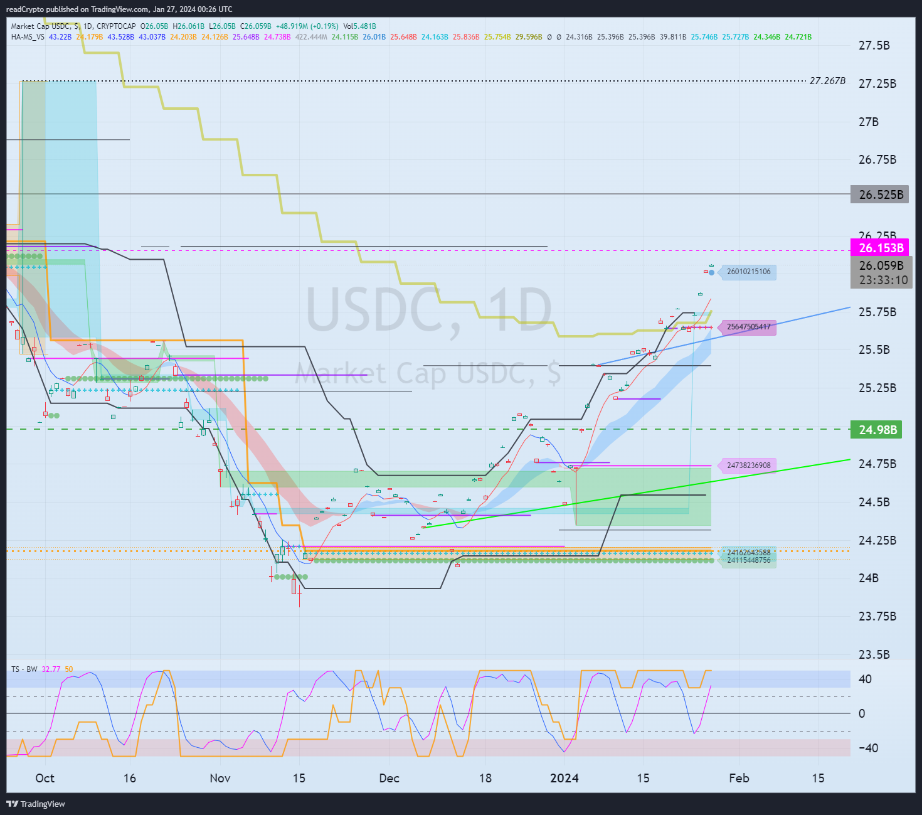Click the 40 oscillator scale label

click(865, 679)
